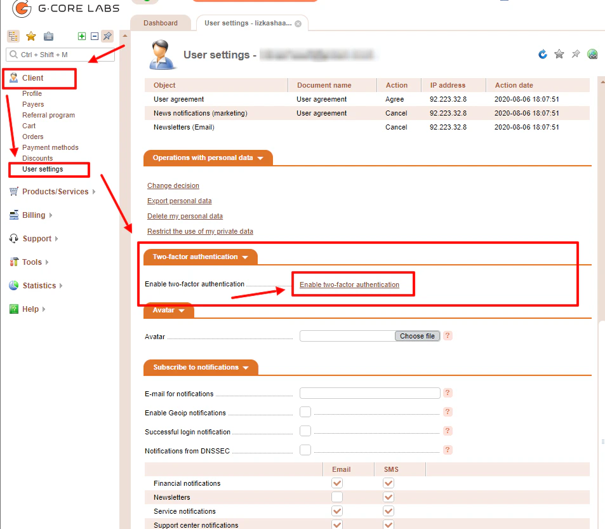The image size is (605, 529).
Task: Click the Client section person icon
Action: point(13,77)
